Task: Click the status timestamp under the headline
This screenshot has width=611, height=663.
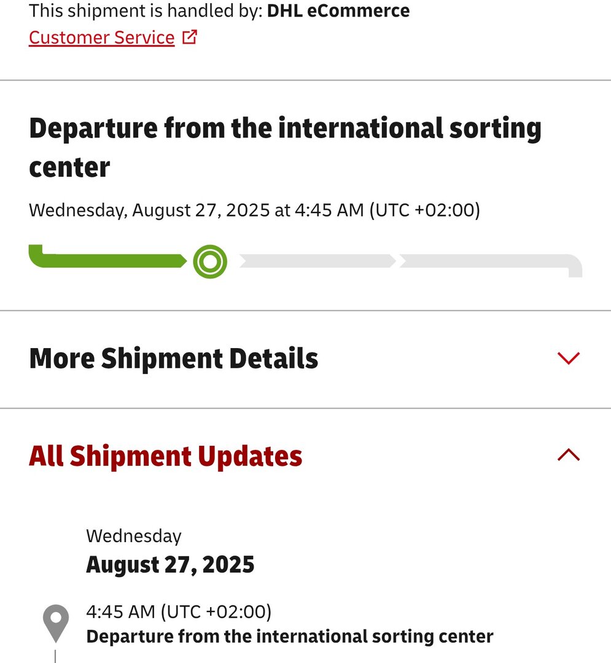Action: pos(254,211)
